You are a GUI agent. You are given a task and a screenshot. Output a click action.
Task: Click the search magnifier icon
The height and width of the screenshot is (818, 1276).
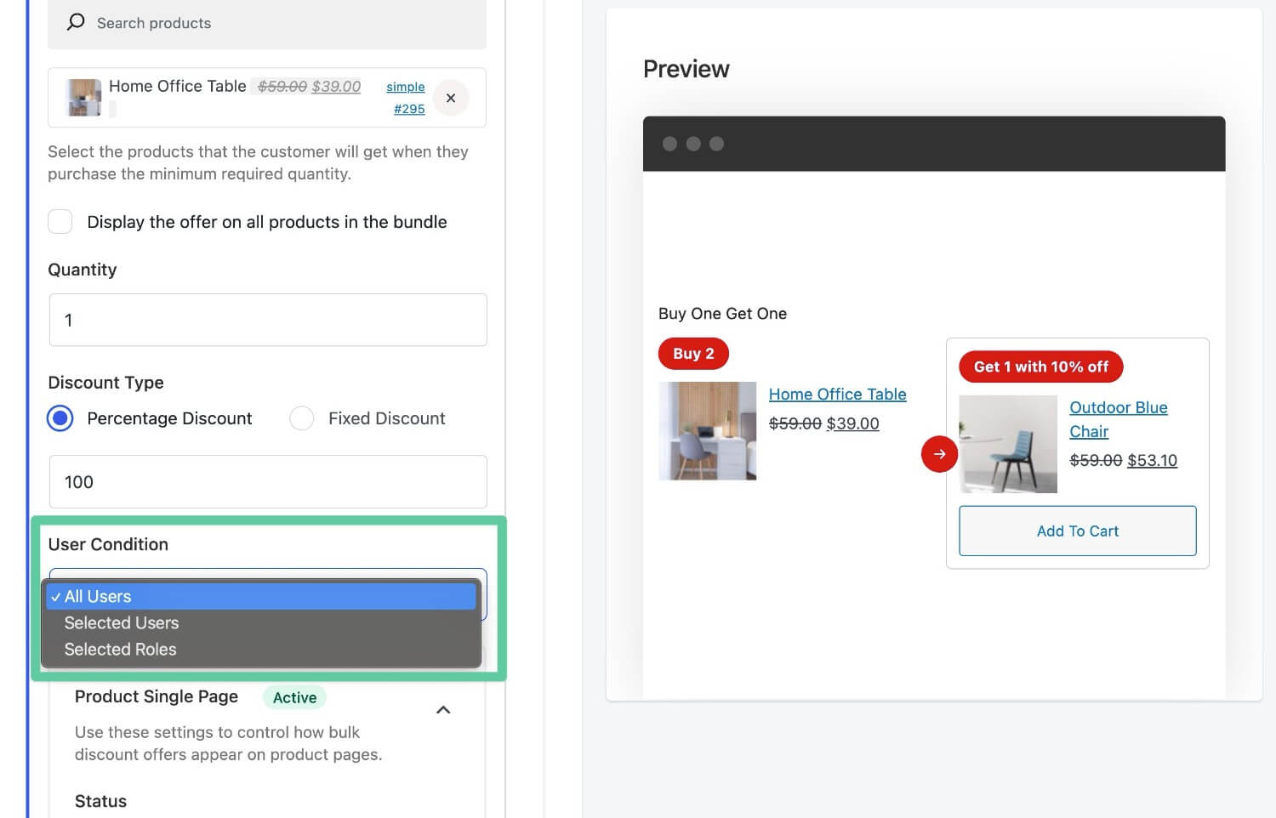coord(76,22)
